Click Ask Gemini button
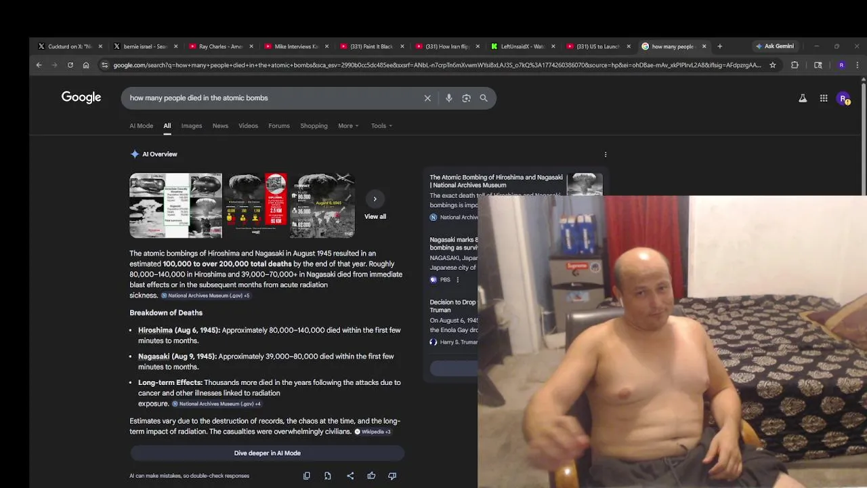 click(x=775, y=46)
